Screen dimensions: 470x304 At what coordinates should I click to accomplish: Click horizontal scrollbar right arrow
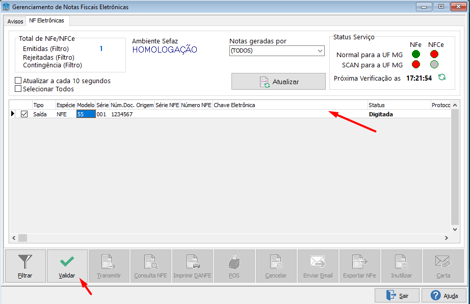click(447, 238)
